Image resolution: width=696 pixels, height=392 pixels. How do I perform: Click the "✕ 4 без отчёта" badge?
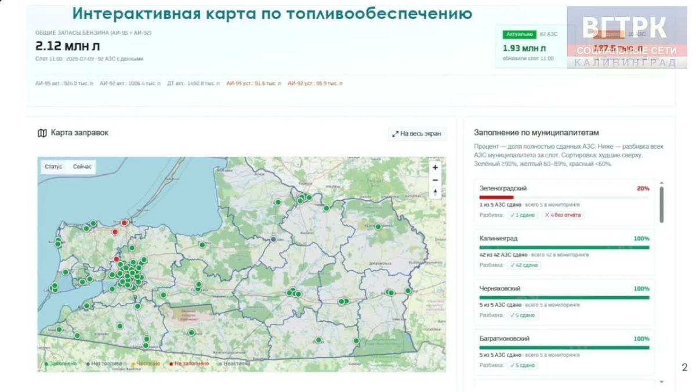(x=563, y=215)
